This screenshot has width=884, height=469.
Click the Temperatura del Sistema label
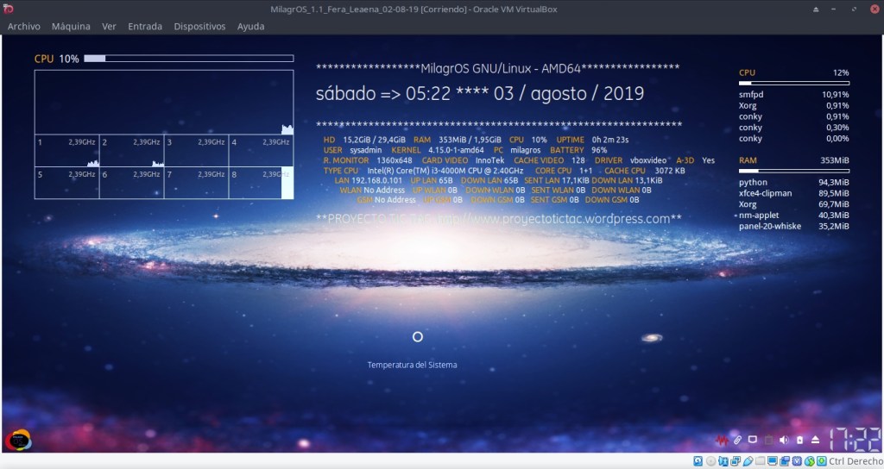[x=412, y=365]
